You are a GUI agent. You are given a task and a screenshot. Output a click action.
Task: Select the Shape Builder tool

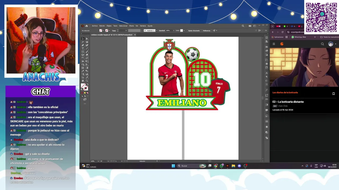[83, 65]
